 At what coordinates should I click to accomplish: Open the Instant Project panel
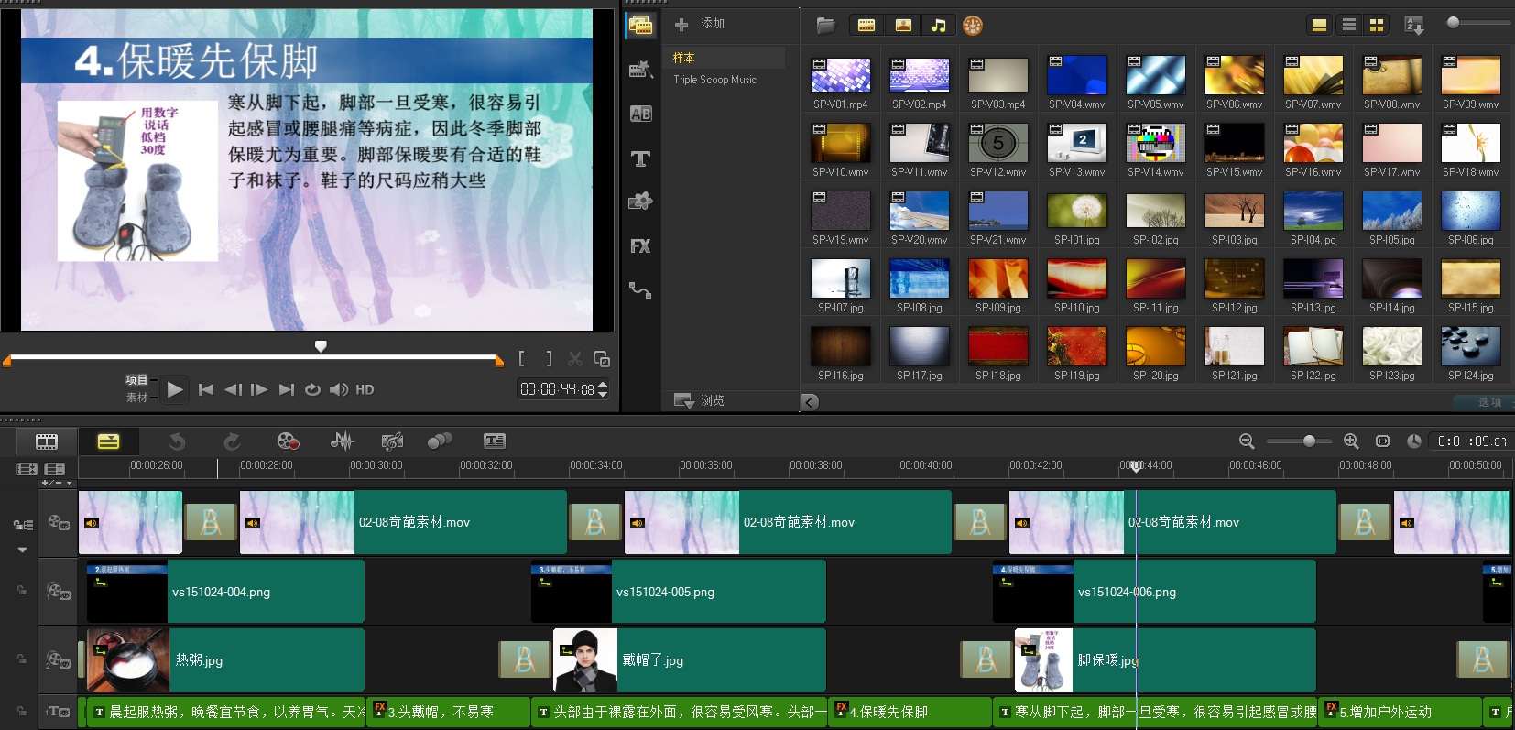[640, 69]
